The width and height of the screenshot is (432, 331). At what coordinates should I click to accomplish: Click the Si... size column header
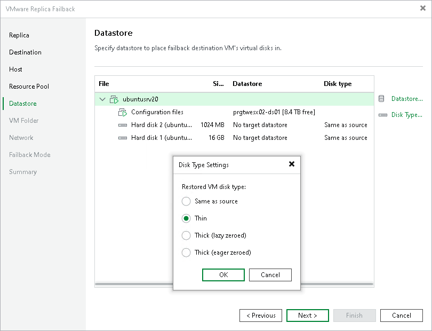pyautogui.click(x=218, y=84)
